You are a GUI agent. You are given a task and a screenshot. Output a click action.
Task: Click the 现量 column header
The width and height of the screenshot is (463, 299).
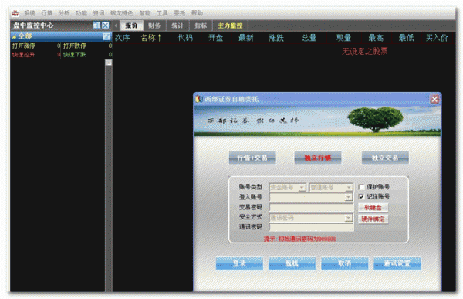pyautogui.click(x=343, y=38)
